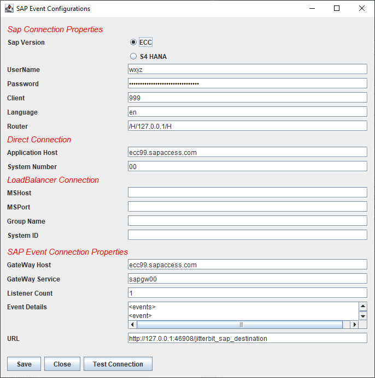This screenshot has height=378, width=375.
Task: Select the S4 HANA radio button
Action: click(x=133, y=56)
